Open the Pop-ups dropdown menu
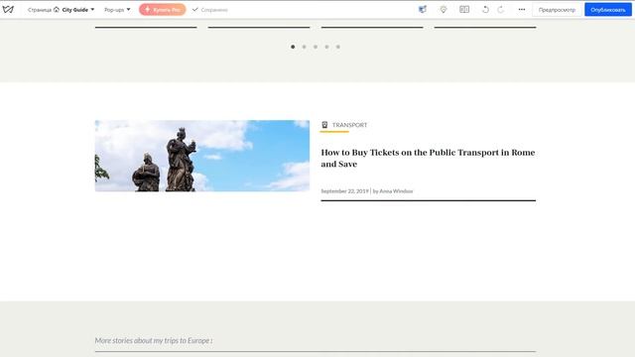635x357 pixels. pyautogui.click(x=117, y=10)
